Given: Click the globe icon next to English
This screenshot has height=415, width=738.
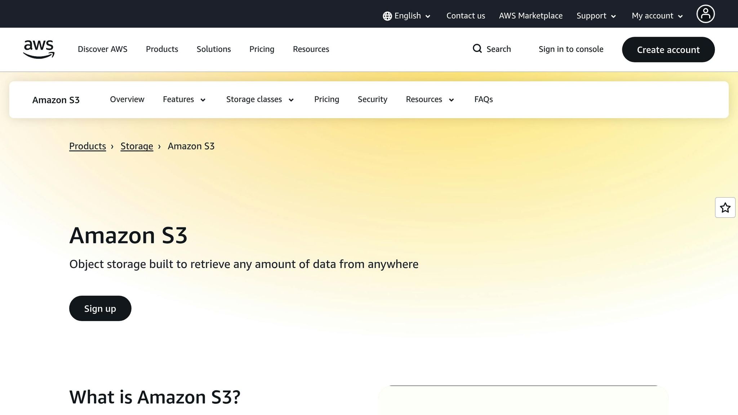Looking at the screenshot, I should coord(386,15).
